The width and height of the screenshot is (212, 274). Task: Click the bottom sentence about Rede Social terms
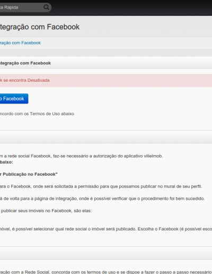coord(106,272)
